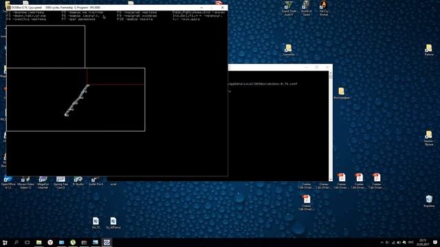Click the red crosshair in the drawing

(x=87, y=84)
